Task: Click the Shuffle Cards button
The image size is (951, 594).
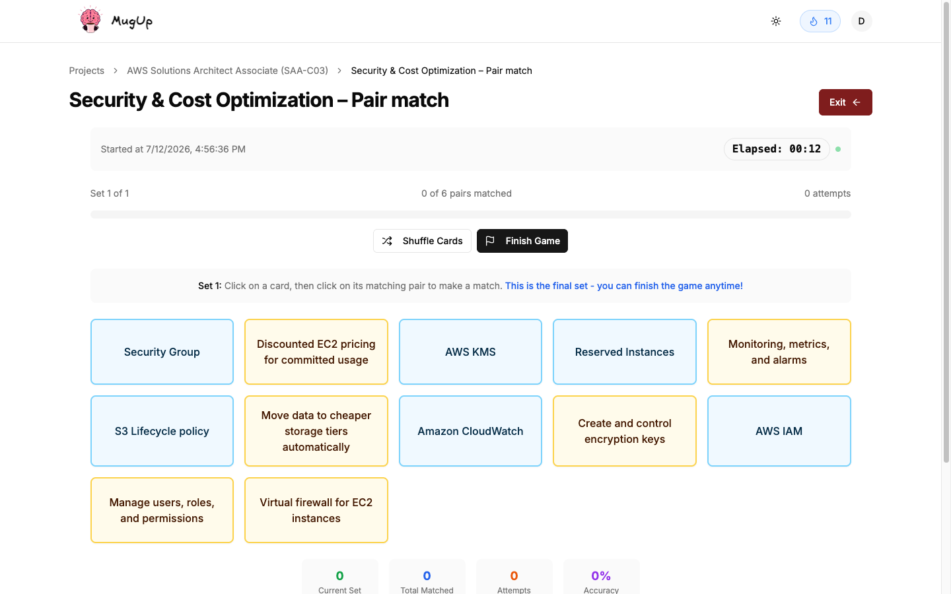Action: click(422, 241)
